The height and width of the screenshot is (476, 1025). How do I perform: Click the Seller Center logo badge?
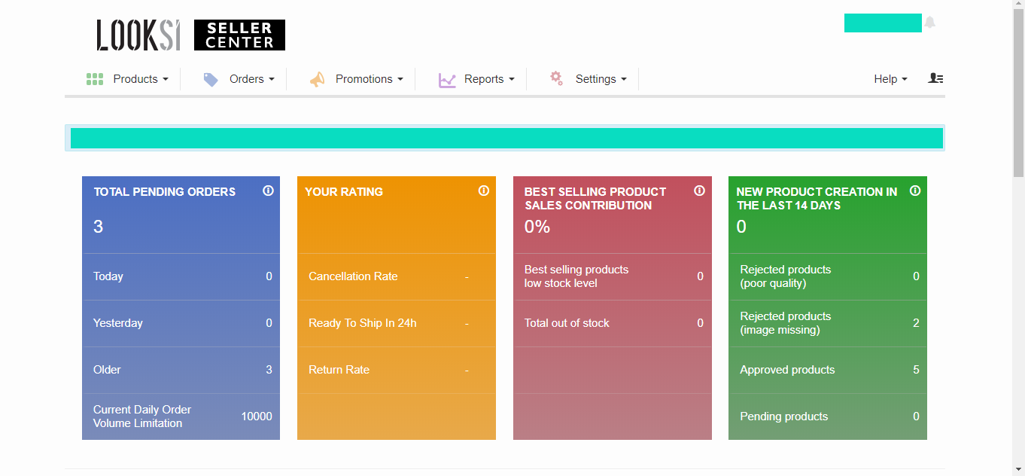[239, 35]
